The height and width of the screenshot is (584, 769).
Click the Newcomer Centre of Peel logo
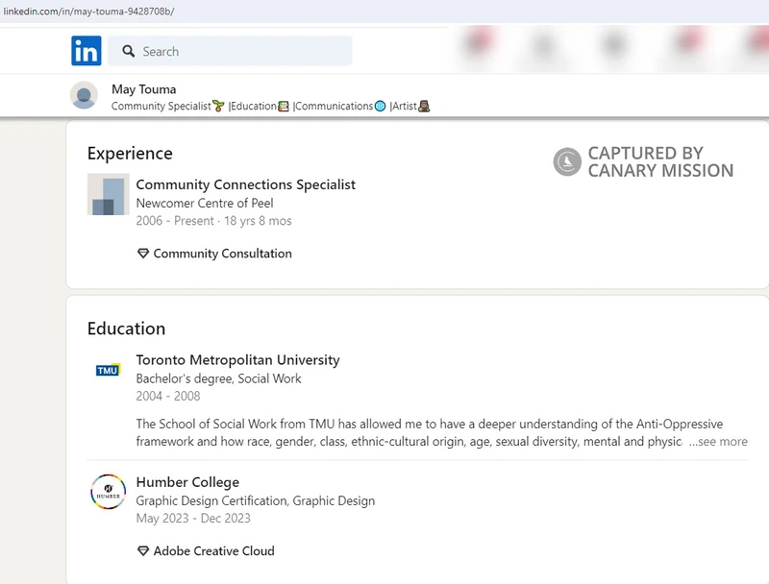[x=108, y=195]
